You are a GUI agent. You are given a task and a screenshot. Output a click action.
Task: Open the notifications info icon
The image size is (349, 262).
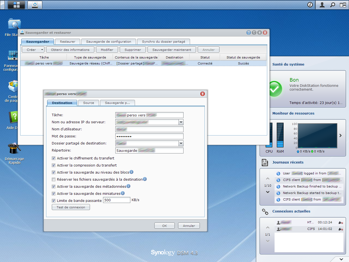[x=310, y=5]
